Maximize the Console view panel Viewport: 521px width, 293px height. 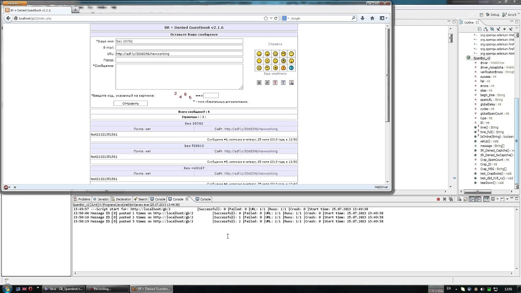click(x=517, y=199)
